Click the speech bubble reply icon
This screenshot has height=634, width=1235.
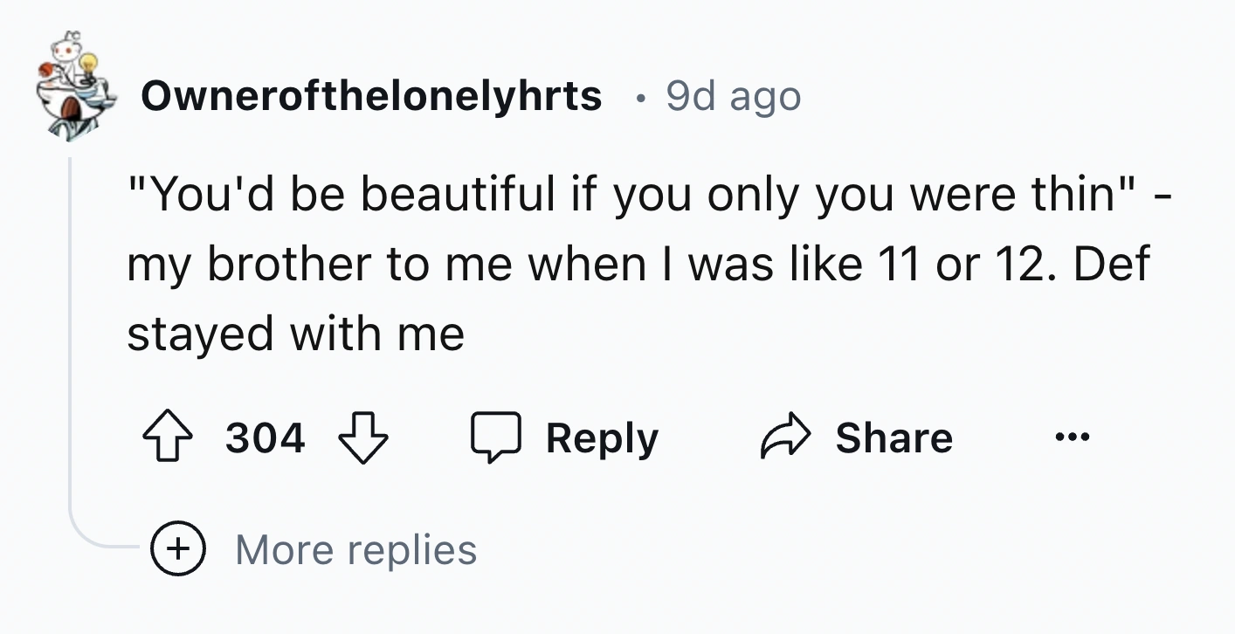coord(498,438)
